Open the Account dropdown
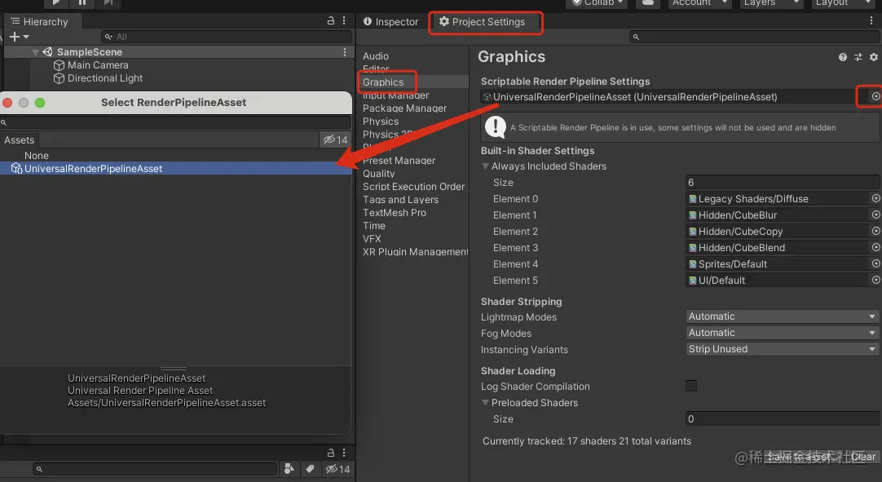This screenshot has width=882, height=482. (x=699, y=2)
